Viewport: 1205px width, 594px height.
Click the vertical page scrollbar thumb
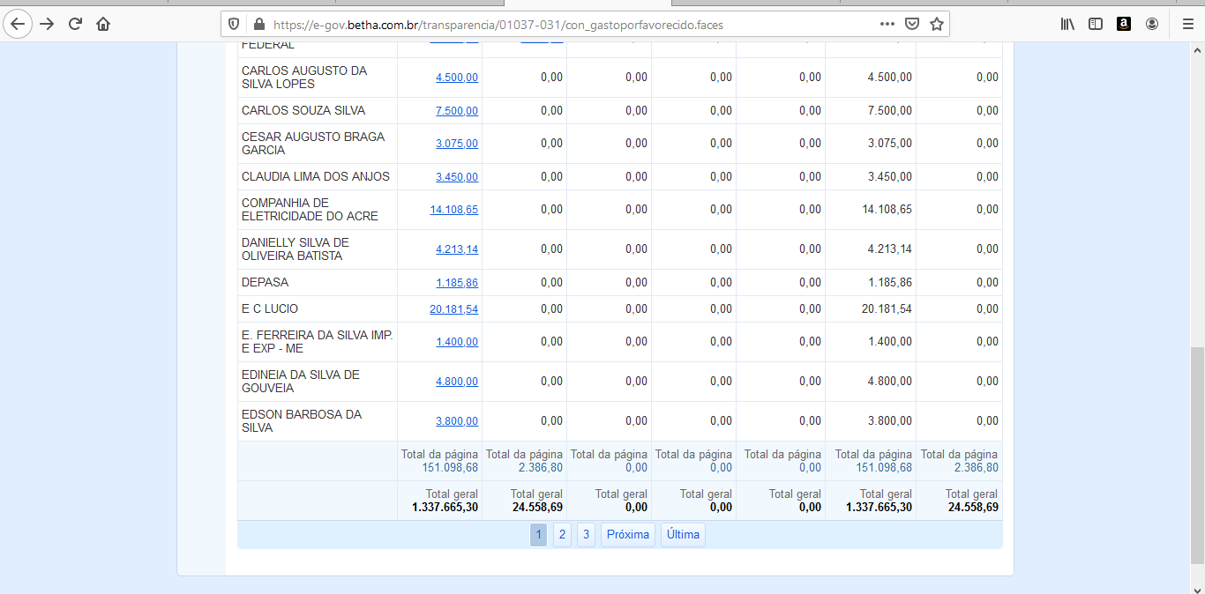1197,454
